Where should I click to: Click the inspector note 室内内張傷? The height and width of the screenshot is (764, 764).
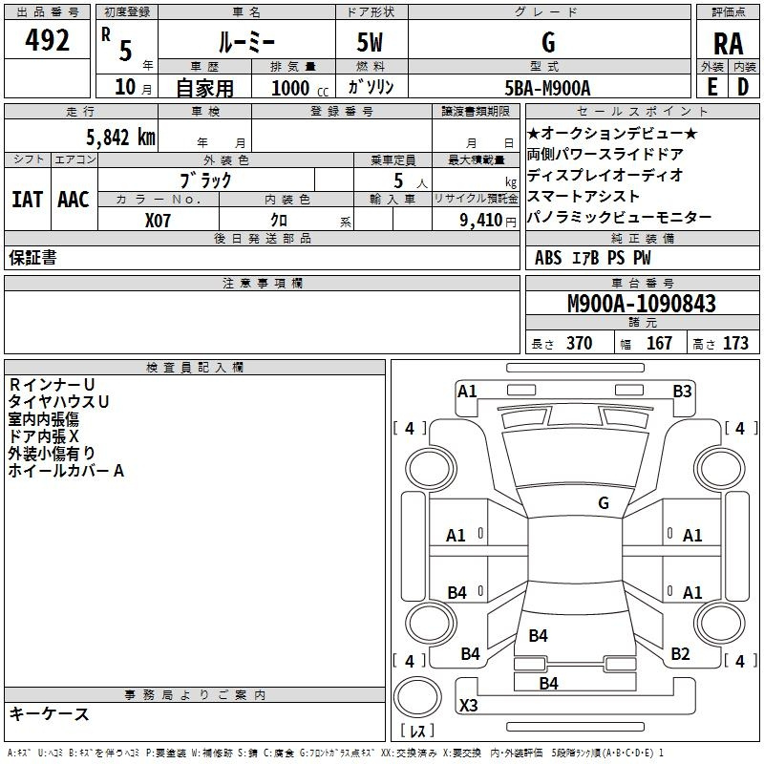(43, 419)
